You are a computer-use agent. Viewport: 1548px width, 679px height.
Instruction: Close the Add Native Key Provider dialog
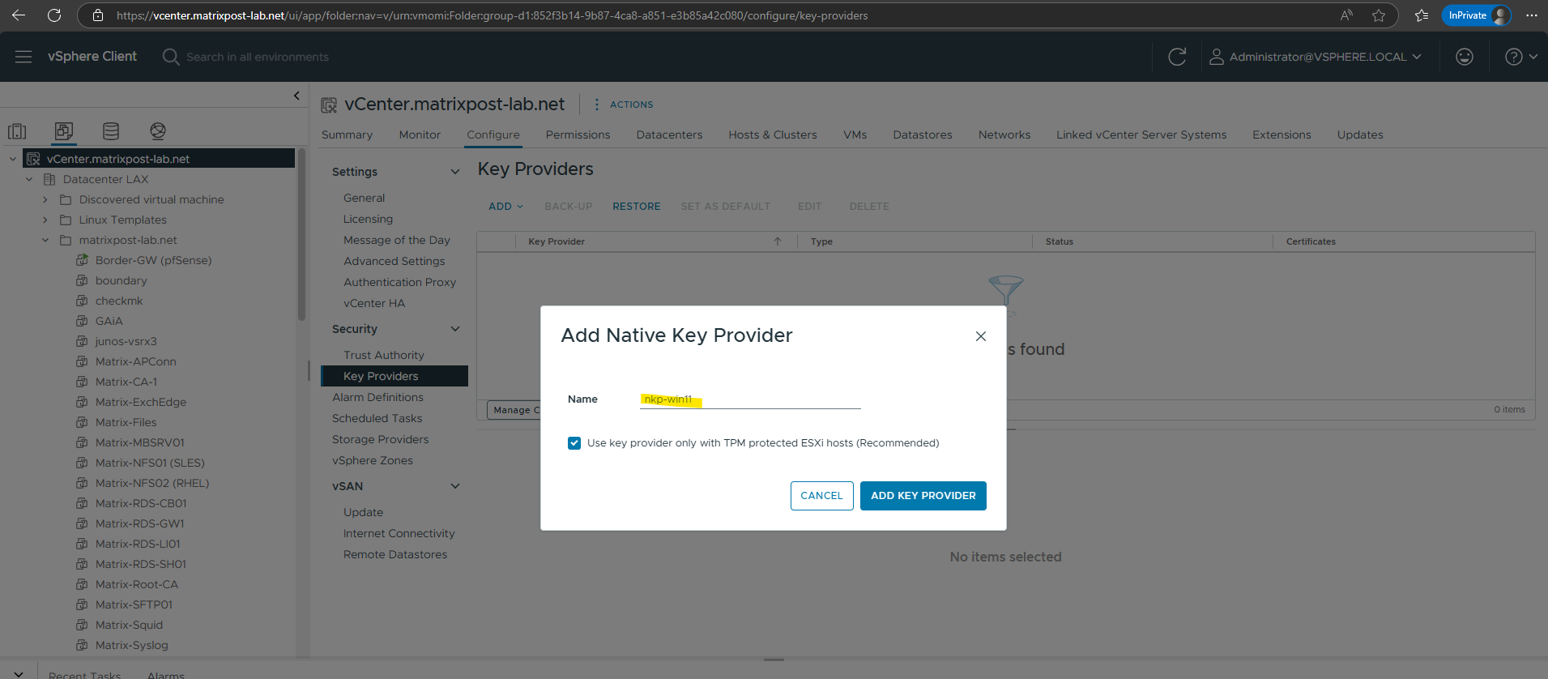tap(981, 336)
